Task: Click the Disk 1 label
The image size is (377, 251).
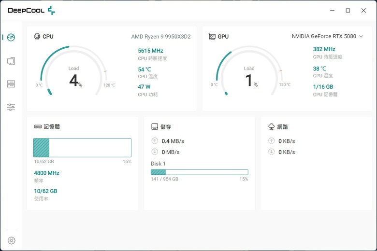Action: coord(158,164)
